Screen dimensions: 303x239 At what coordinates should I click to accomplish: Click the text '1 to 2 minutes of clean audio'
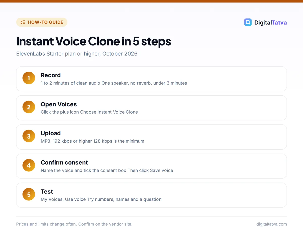tap(70, 83)
